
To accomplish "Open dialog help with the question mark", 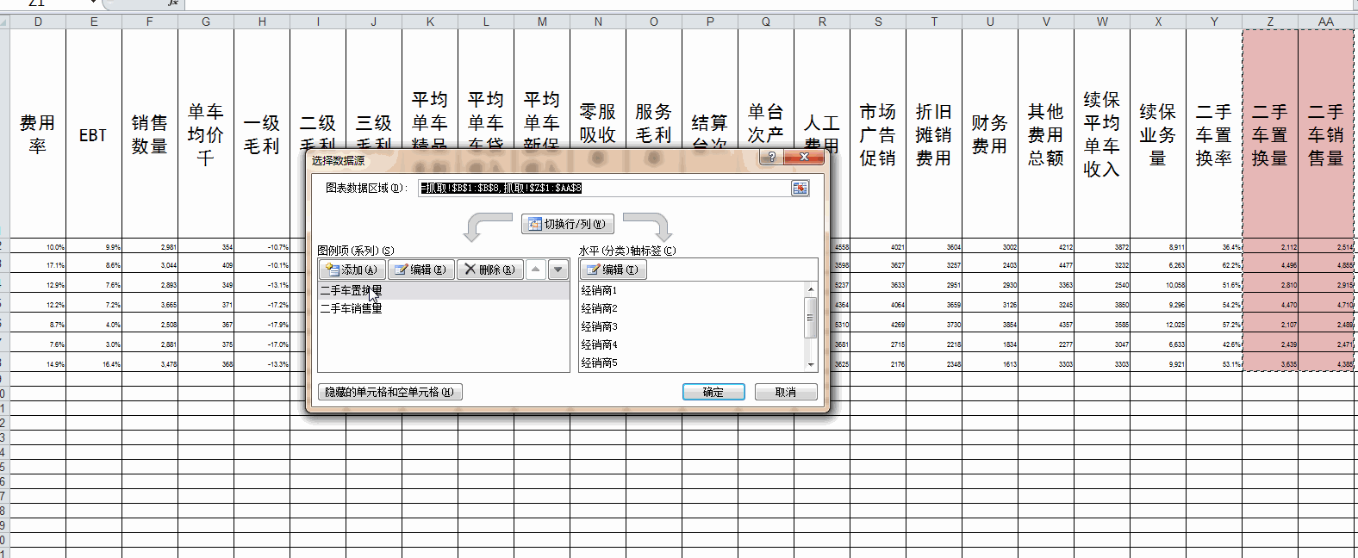I will 771,157.
